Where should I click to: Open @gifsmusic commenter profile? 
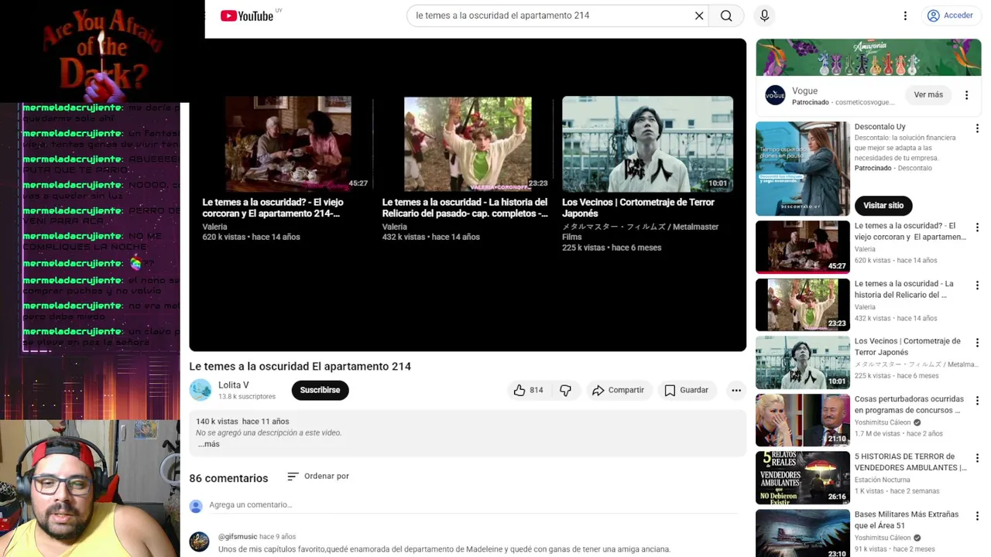[237, 536]
